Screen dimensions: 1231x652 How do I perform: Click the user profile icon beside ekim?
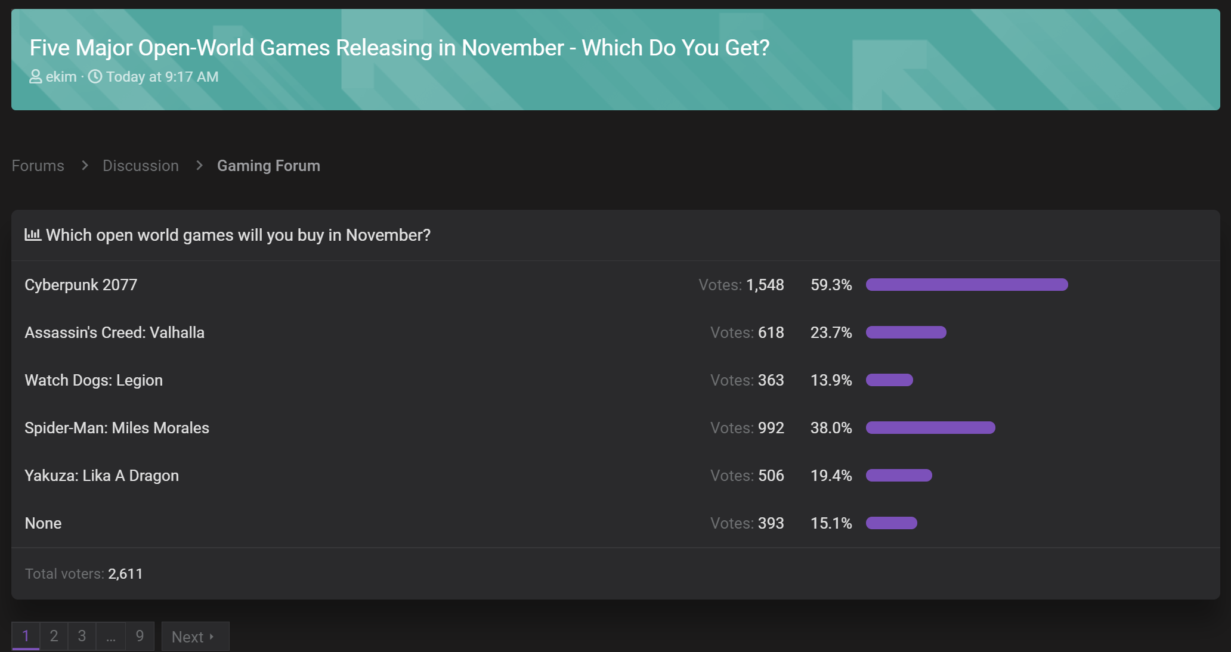tap(36, 77)
